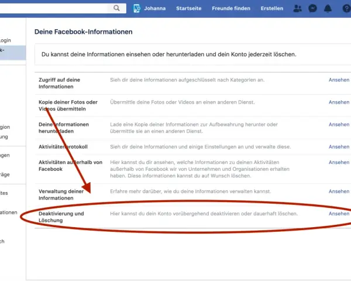Open Freunde finden
This screenshot has width=351, height=281.
(x=231, y=9)
